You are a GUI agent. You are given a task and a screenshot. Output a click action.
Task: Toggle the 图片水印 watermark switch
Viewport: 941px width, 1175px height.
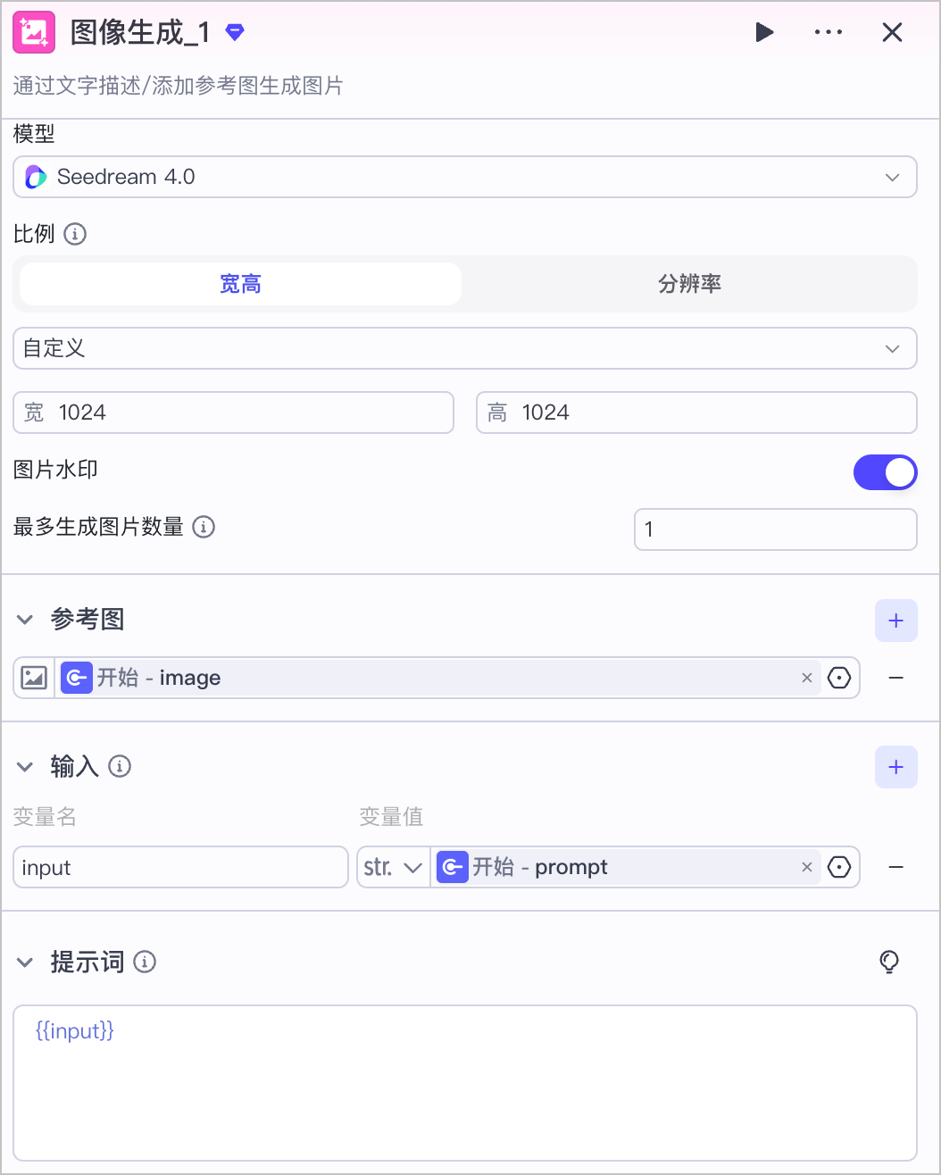[886, 472]
